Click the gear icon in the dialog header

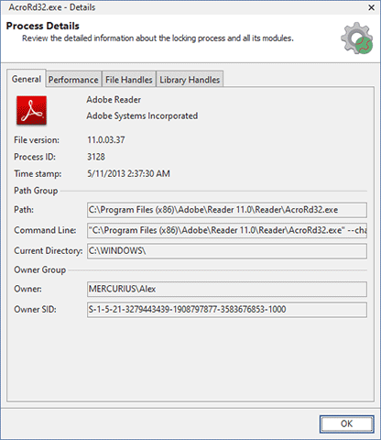click(x=357, y=38)
